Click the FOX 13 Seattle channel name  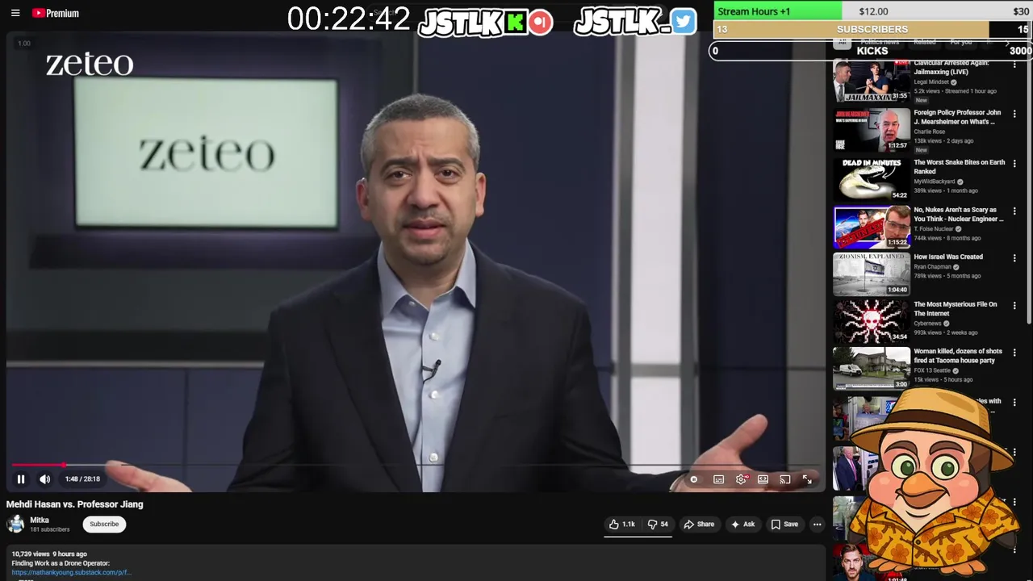click(x=932, y=370)
